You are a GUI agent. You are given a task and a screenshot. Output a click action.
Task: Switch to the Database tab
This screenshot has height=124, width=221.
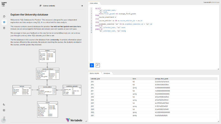click(107, 73)
